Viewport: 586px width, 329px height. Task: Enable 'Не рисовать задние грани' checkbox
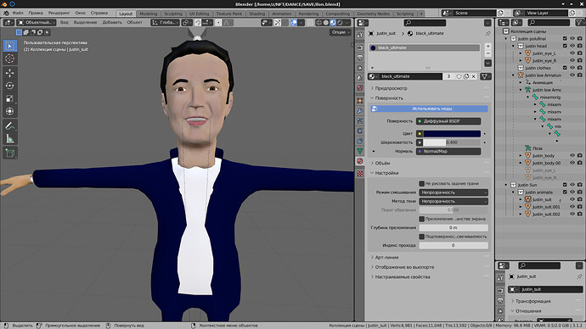point(421,183)
